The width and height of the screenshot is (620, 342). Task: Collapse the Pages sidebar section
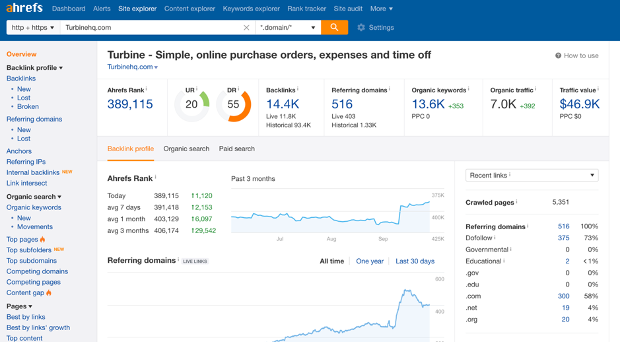tap(19, 306)
